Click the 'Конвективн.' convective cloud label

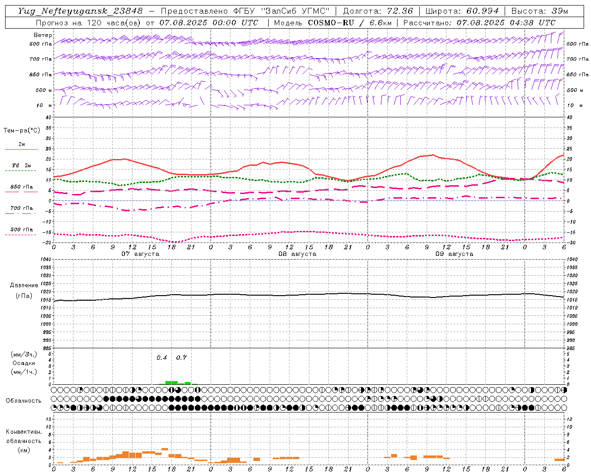point(24,432)
